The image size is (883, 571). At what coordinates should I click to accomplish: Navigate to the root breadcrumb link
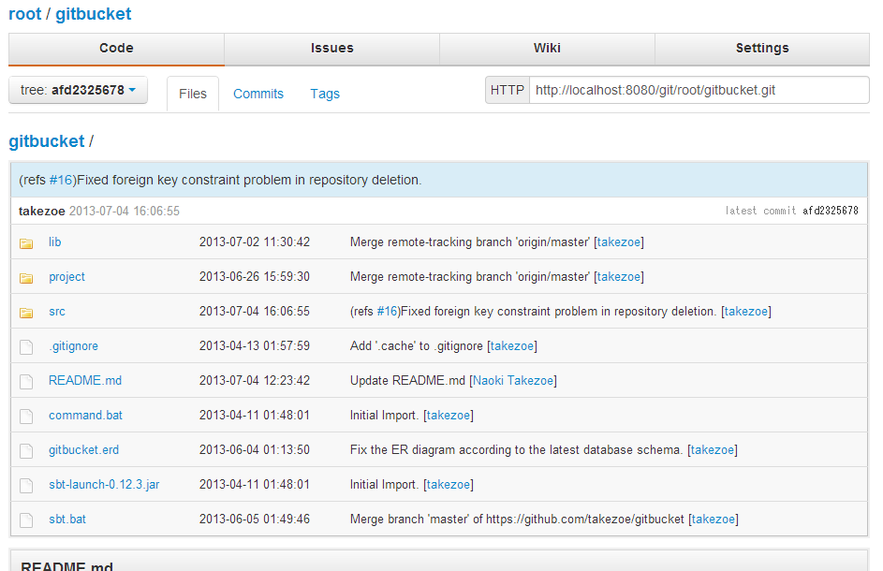pos(24,13)
